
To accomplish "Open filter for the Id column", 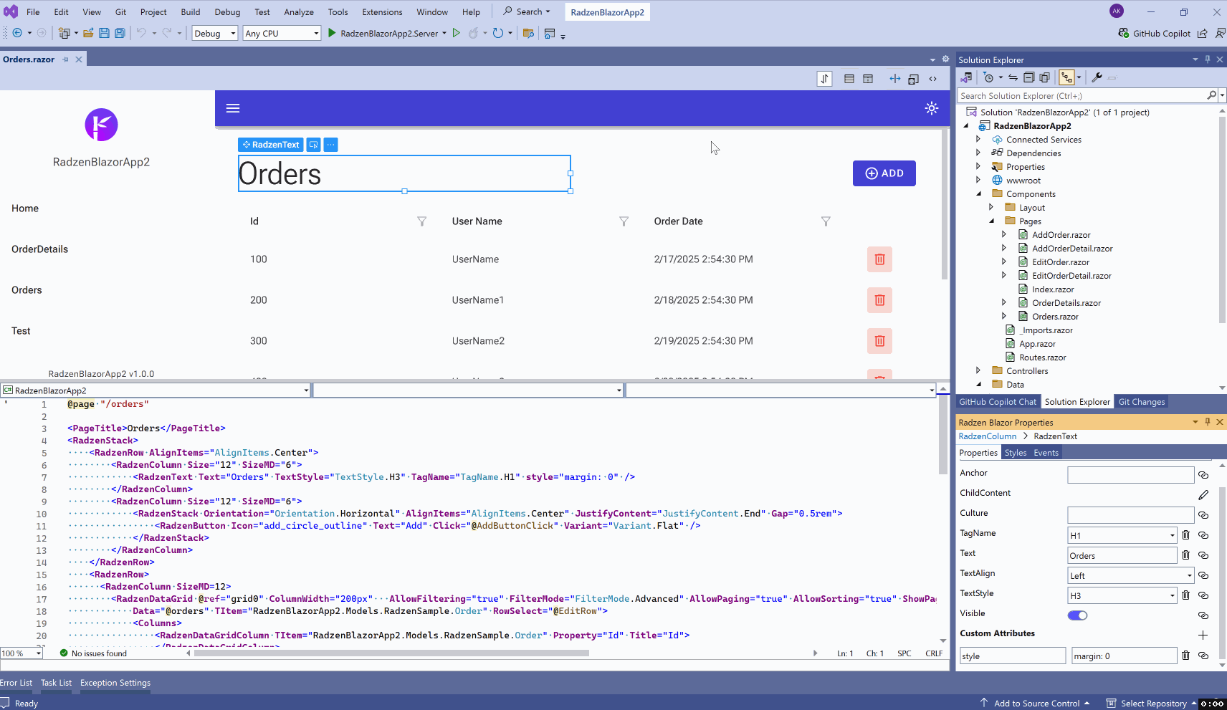I will pyautogui.click(x=421, y=221).
